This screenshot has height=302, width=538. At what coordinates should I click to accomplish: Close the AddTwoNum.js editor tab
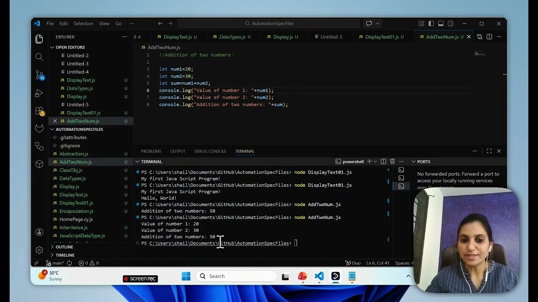tap(469, 37)
